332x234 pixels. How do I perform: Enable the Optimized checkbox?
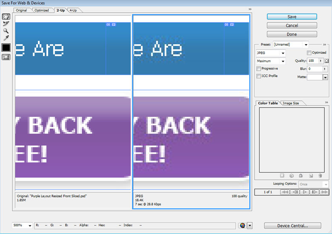(x=309, y=53)
